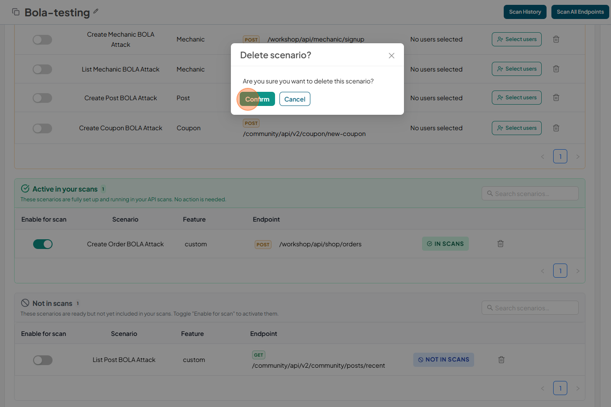
Task: Enable toggle for Create Coupon BOLA Attack
Action: 42,128
